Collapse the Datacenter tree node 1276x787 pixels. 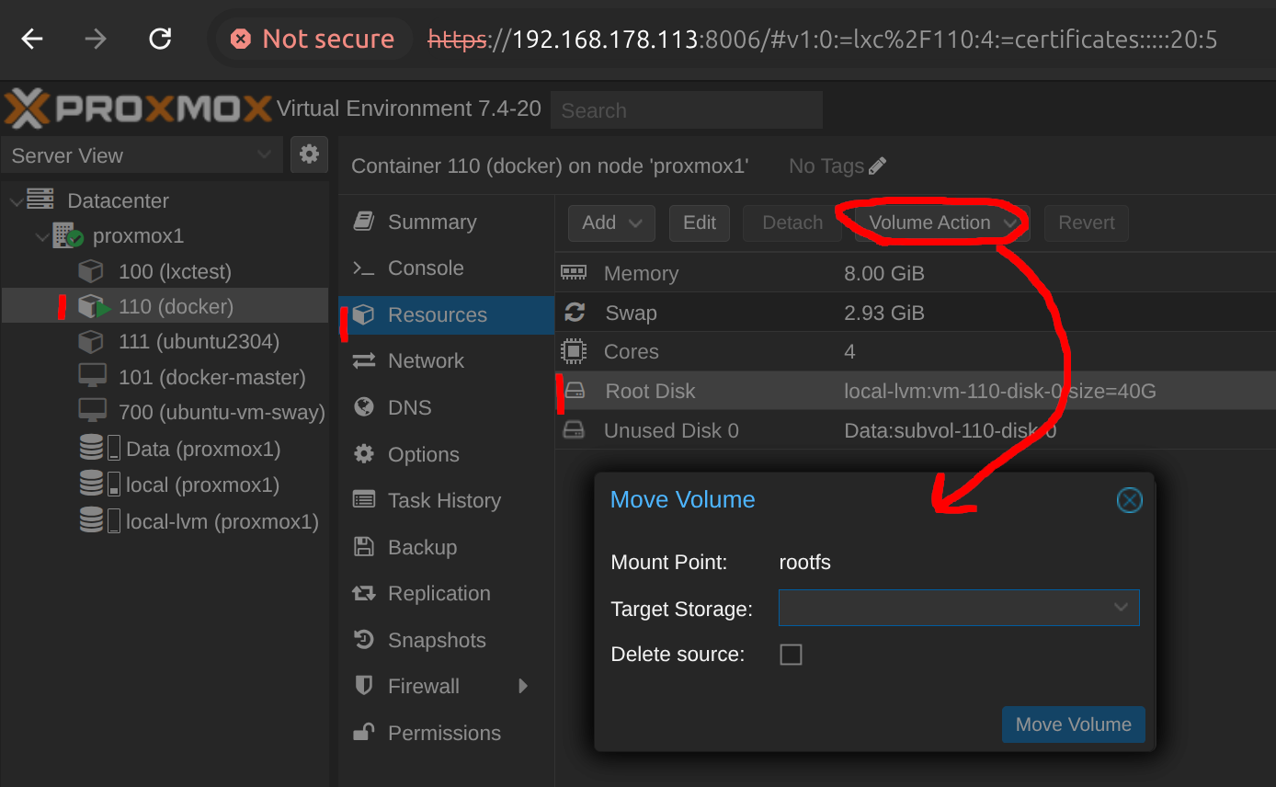16,200
